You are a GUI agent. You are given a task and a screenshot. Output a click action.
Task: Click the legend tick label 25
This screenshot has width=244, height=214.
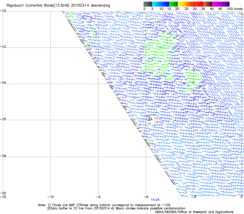(x=186, y=9)
